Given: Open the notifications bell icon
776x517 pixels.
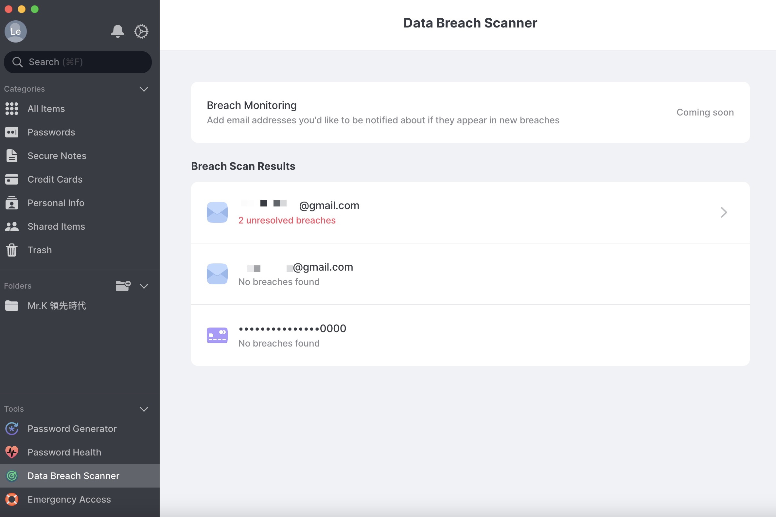Looking at the screenshot, I should click(x=117, y=31).
